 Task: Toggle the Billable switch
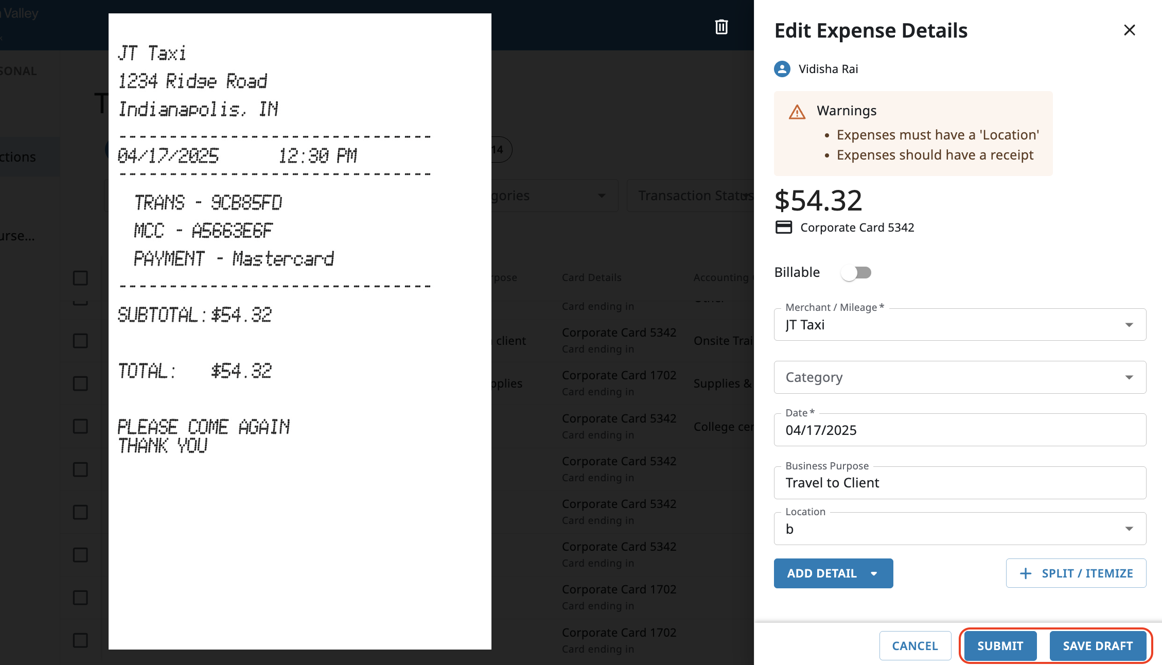click(856, 272)
